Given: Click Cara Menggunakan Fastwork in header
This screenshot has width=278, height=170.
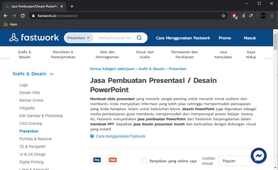Looking at the screenshot, I should [x=183, y=38].
